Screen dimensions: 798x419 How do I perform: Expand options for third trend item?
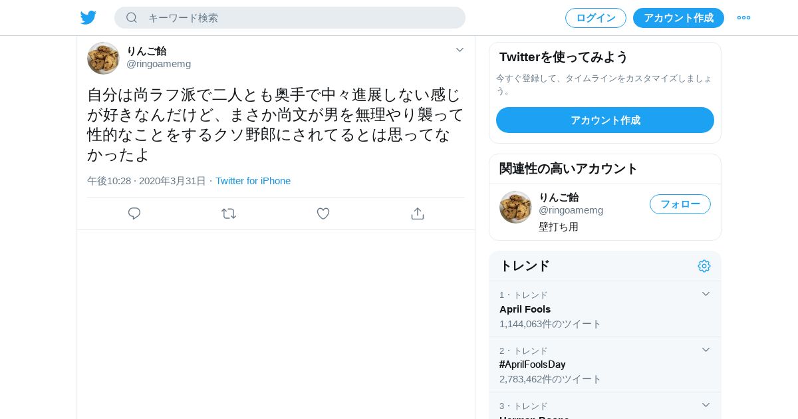point(706,405)
